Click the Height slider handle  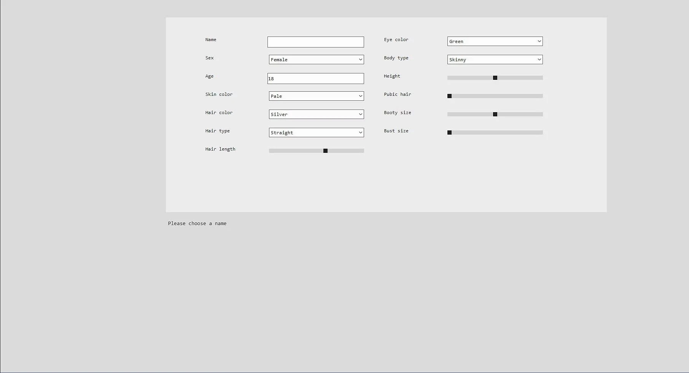pyautogui.click(x=495, y=78)
